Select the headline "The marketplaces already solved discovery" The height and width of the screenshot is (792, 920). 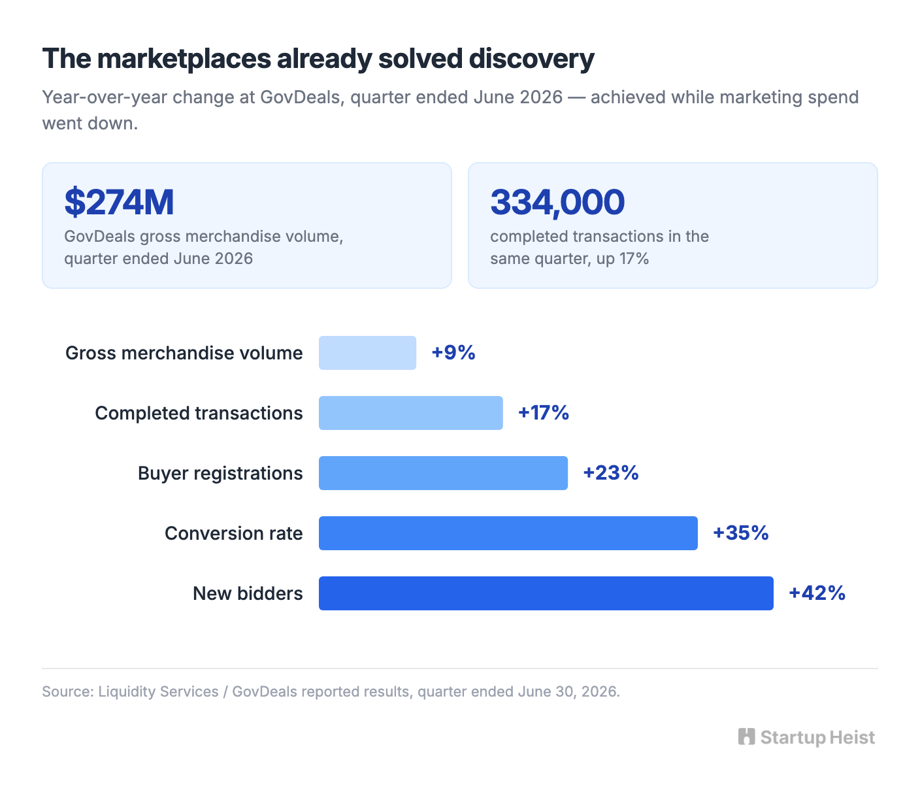pyautogui.click(x=318, y=59)
